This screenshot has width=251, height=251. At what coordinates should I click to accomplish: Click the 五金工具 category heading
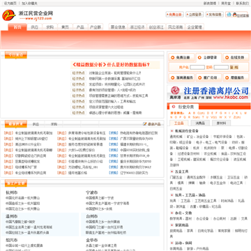182,172
